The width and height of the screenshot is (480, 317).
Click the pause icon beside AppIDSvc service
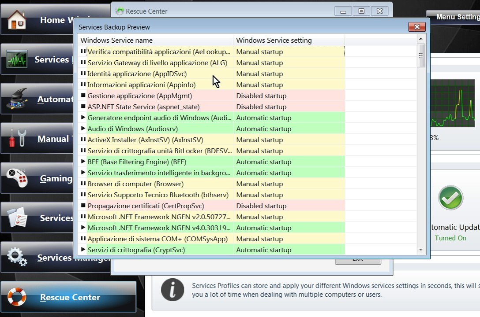83,73
